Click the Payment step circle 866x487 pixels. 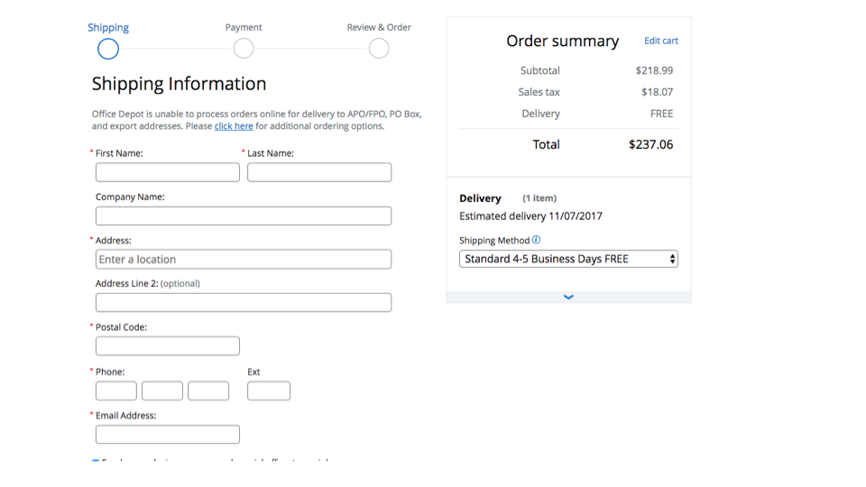click(x=244, y=49)
